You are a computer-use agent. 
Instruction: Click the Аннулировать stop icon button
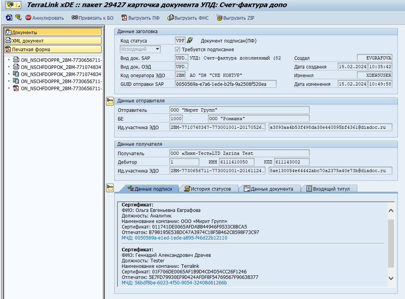[x=45, y=18]
